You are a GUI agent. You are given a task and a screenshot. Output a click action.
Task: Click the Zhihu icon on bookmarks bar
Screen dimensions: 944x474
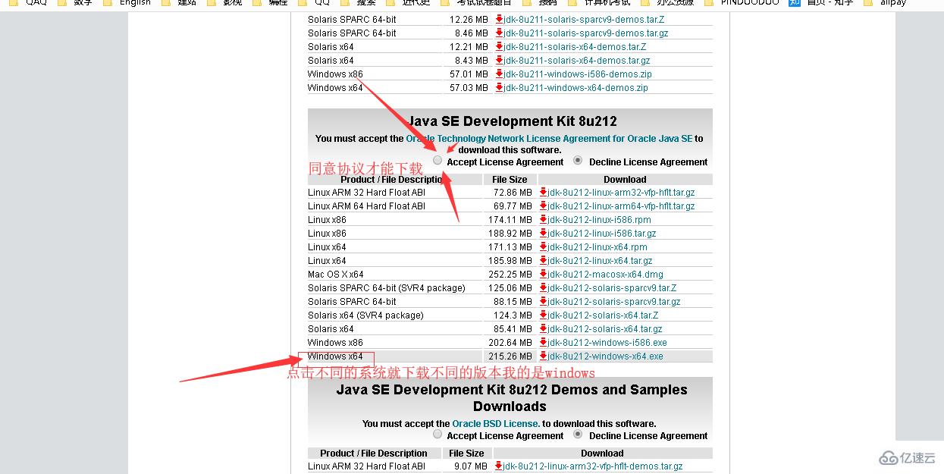tap(794, 3)
